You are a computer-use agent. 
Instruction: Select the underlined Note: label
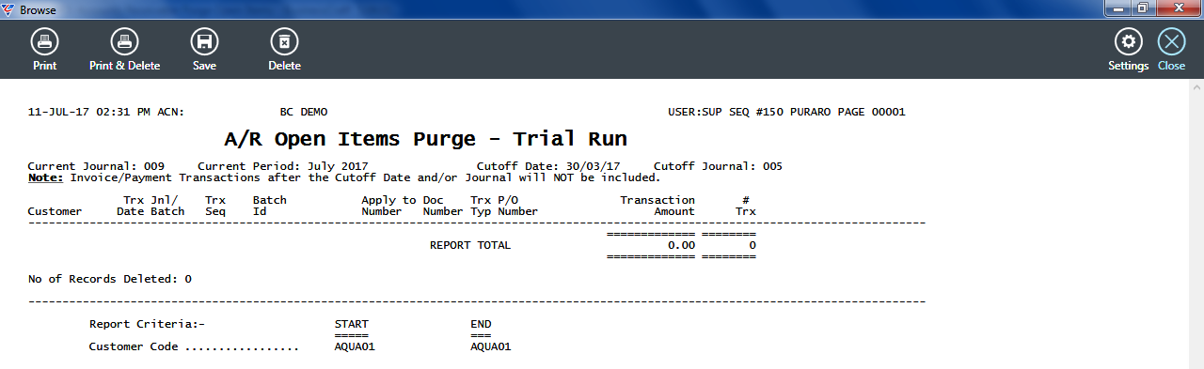[x=45, y=177]
